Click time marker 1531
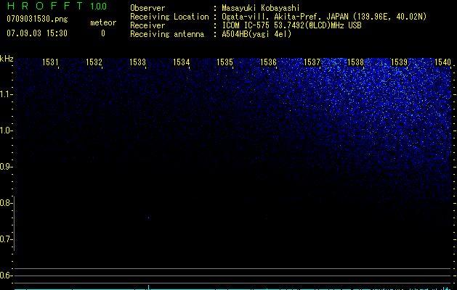This screenshot has height=290, width=457. [x=50, y=62]
